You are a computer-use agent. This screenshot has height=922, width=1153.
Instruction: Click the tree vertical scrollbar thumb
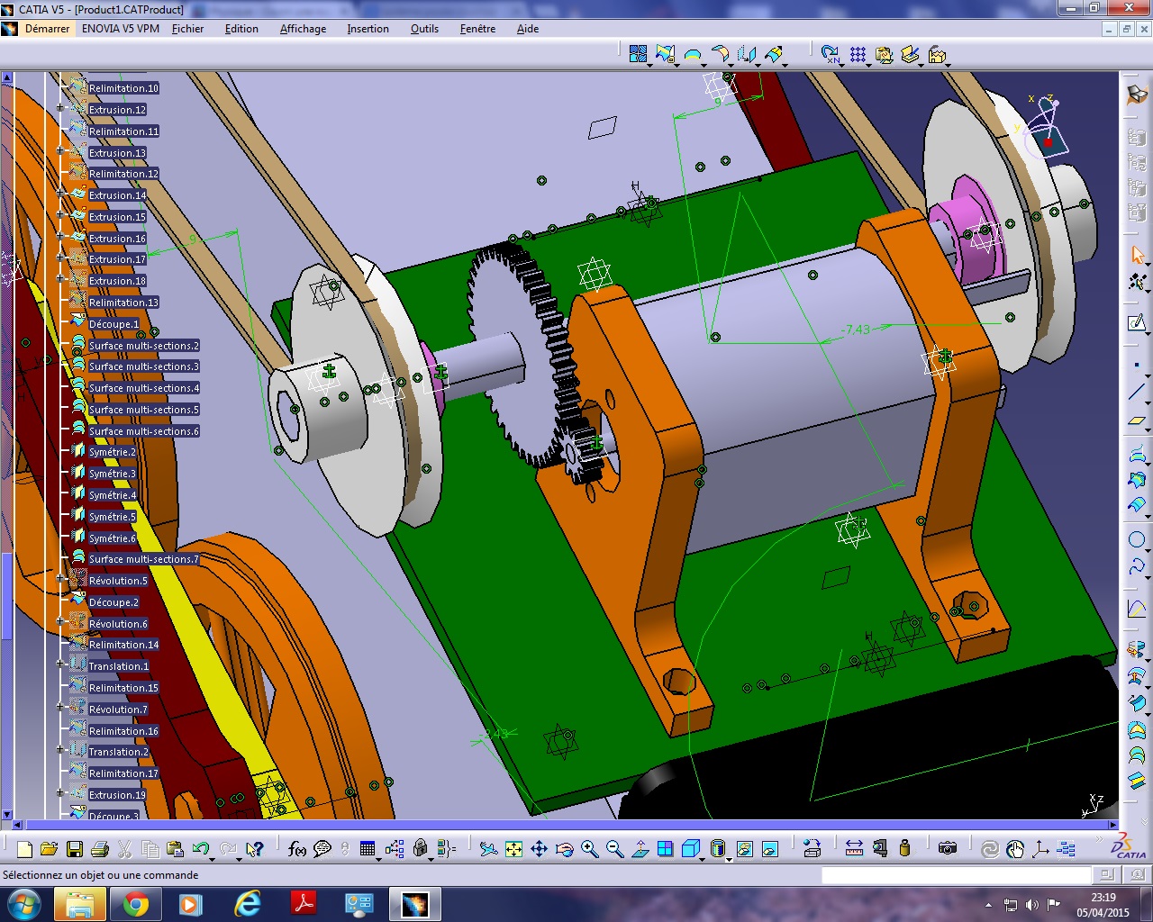(x=7, y=594)
